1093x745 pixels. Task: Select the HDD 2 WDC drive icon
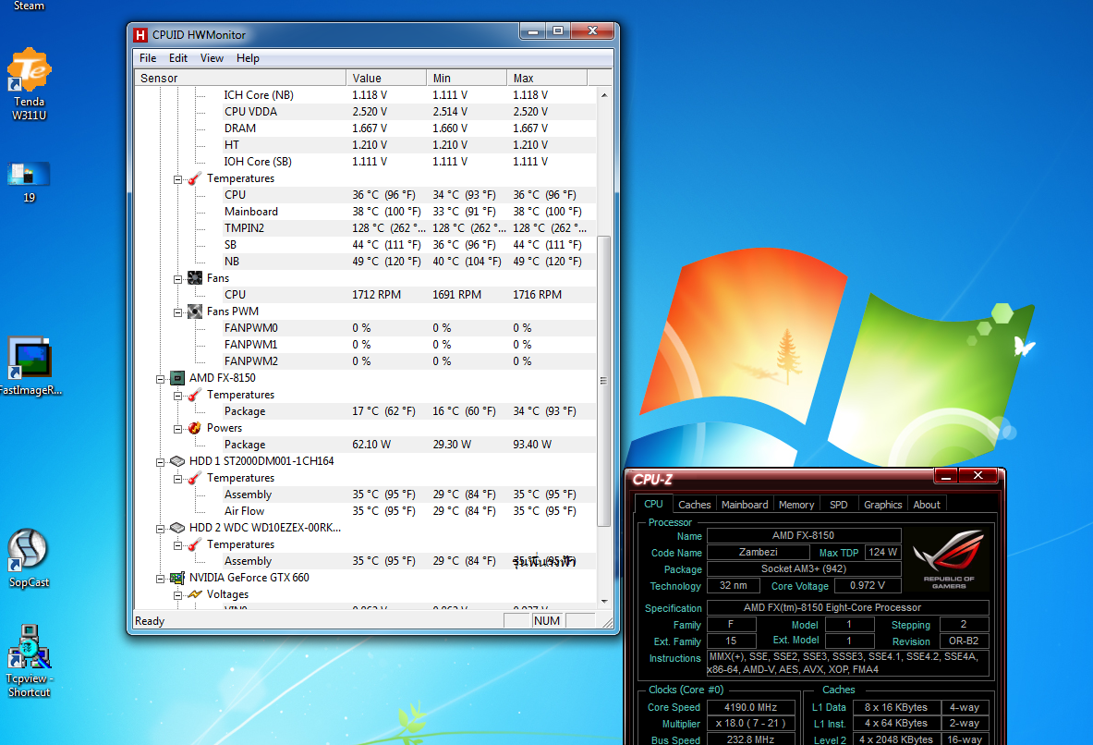tap(177, 528)
